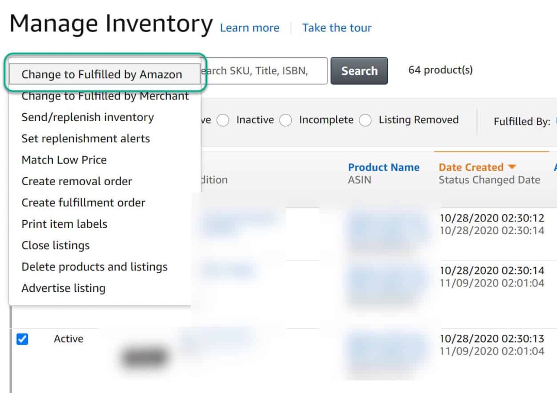Select "Match Low Price" option
Screen dimensions: 557x393
[x=64, y=160]
